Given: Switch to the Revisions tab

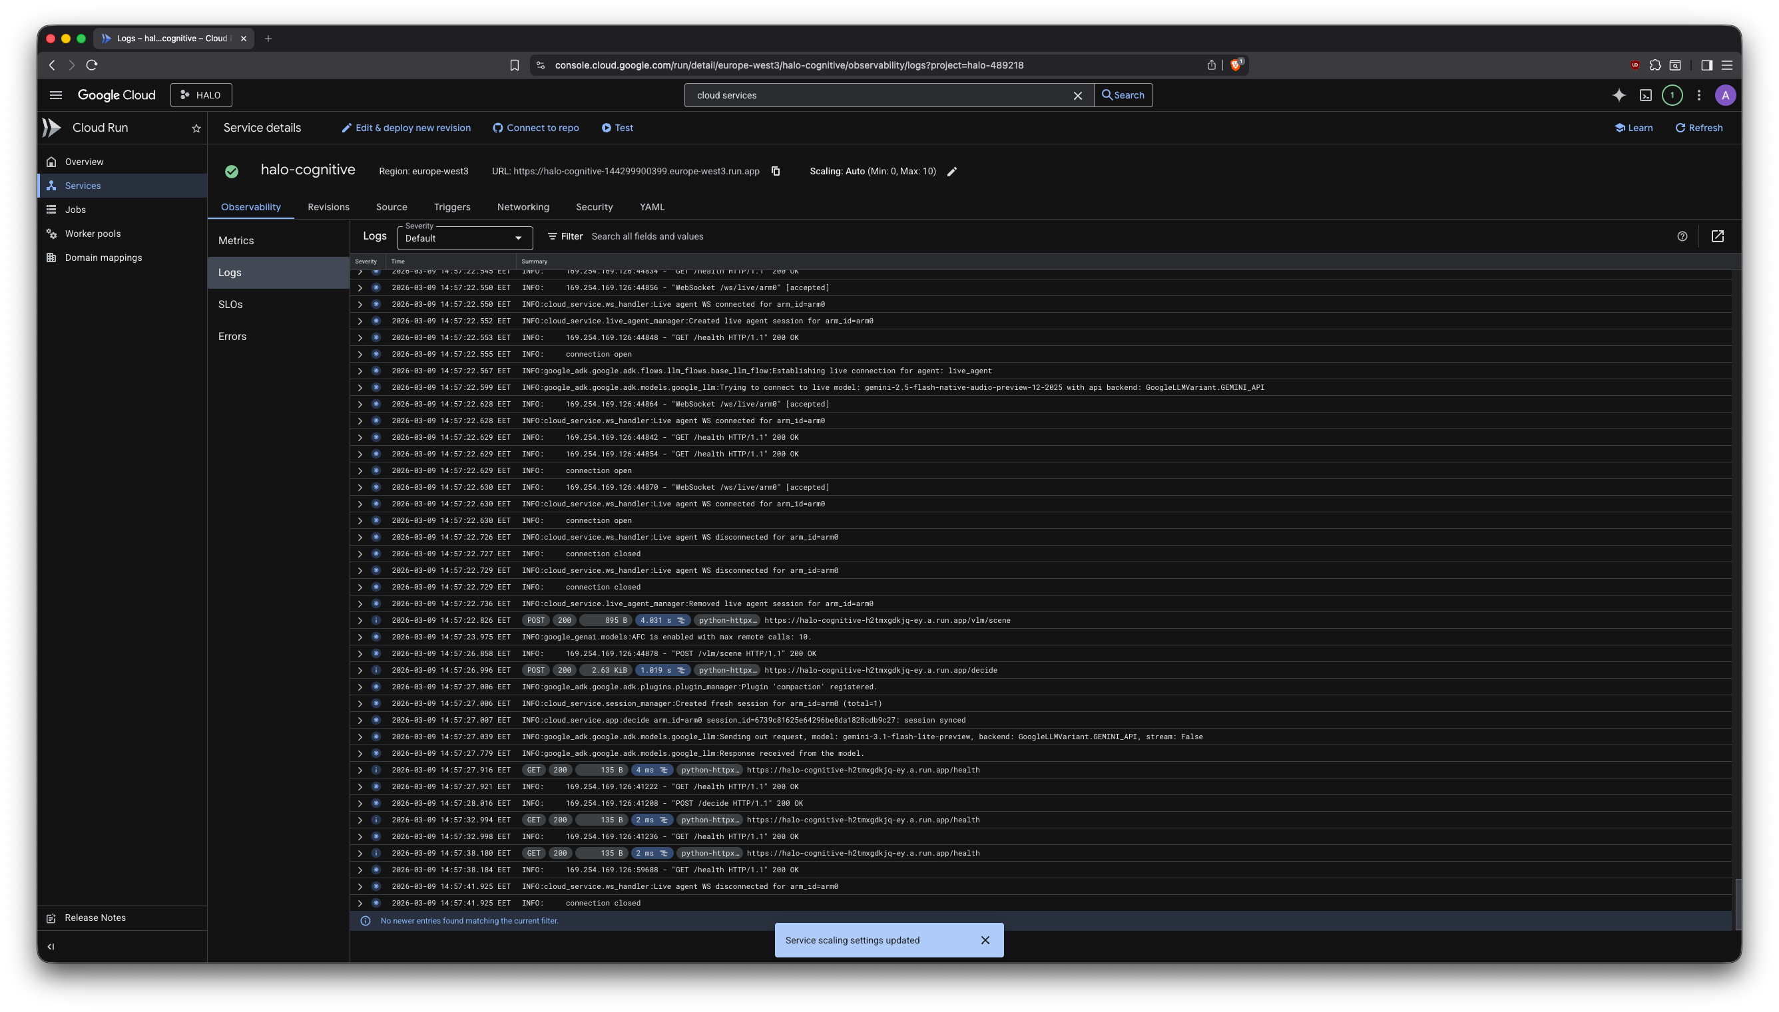Looking at the screenshot, I should (328, 207).
